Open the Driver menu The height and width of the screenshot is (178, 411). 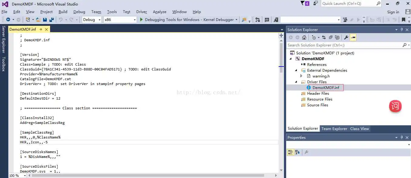[141, 12]
